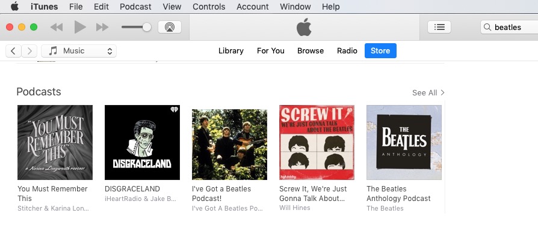Click the Stitcher & Karina Lon... author text
538x225 pixels.
tap(53, 208)
